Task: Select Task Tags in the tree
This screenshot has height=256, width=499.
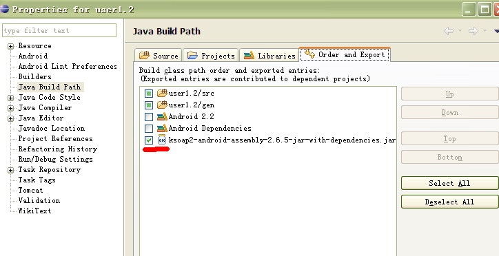Action: pyautogui.click(x=37, y=180)
